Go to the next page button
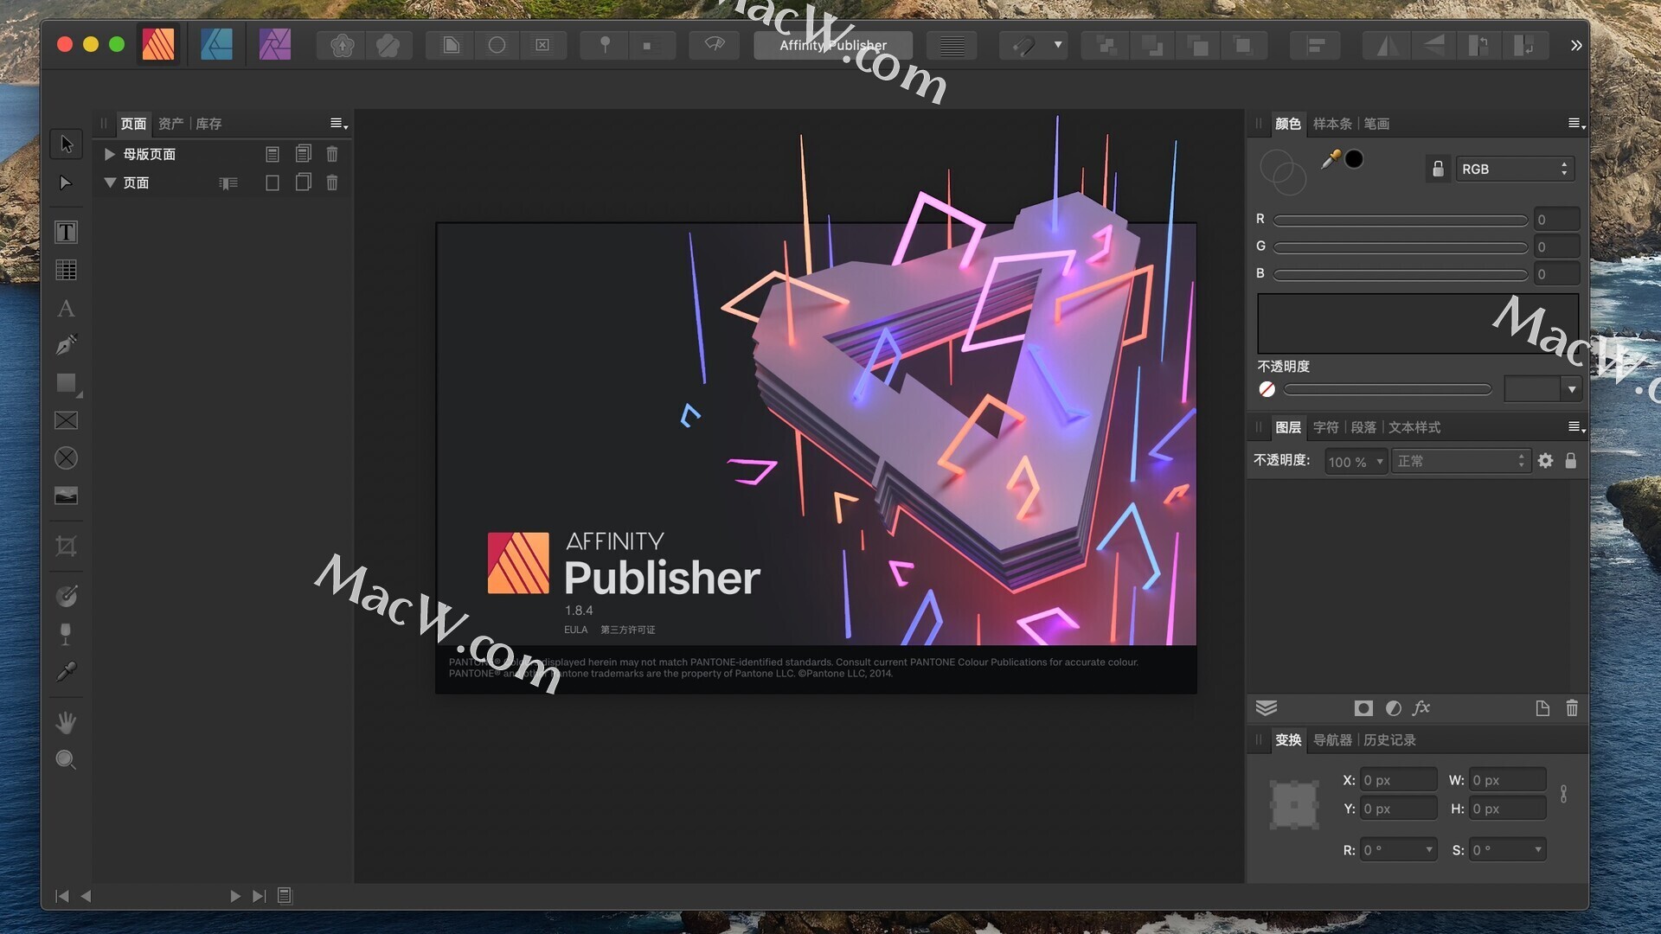Viewport: 1661px width, 934px height. [235, 896]
